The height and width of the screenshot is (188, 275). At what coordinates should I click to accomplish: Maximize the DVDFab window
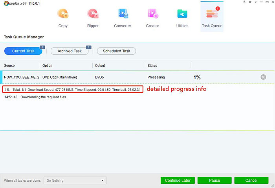pyautogui.click(x=267, y=2)
